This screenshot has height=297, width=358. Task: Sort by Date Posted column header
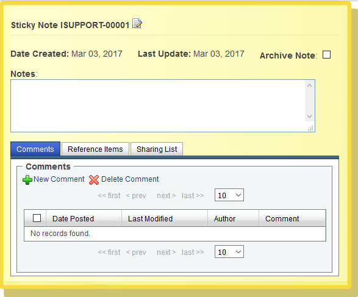84,218
